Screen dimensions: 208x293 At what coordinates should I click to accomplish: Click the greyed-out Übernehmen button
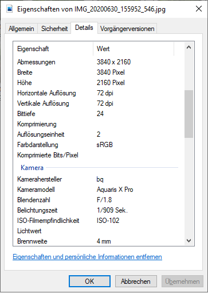tap(182, 282)
